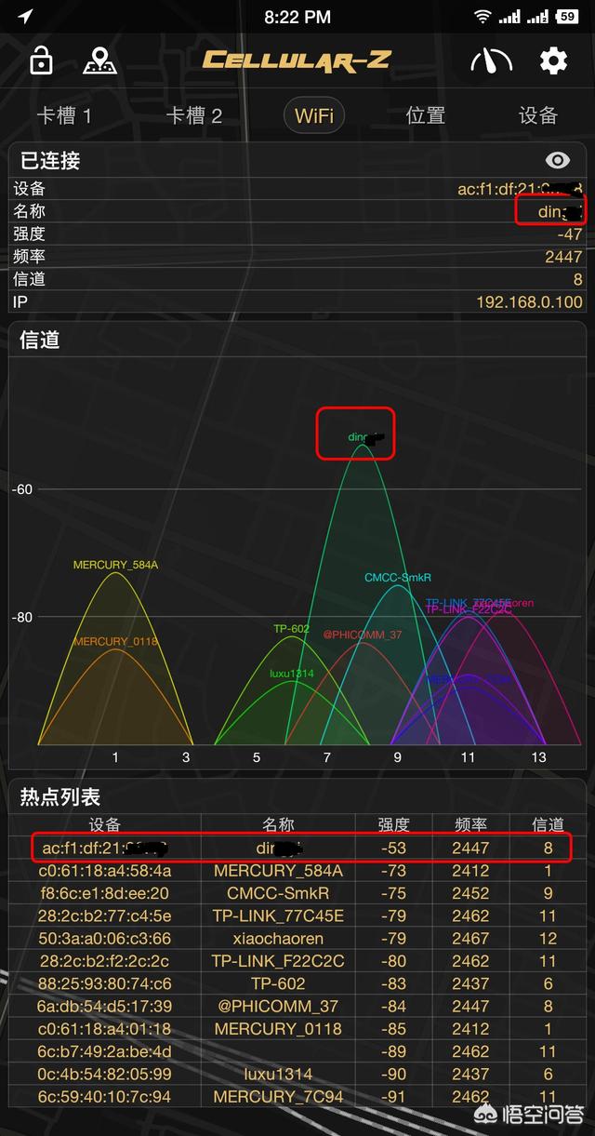Switch to 位置 tab

426,115
